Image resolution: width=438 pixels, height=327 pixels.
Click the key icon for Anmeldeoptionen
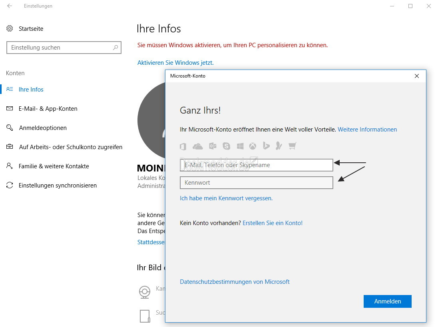10,128
